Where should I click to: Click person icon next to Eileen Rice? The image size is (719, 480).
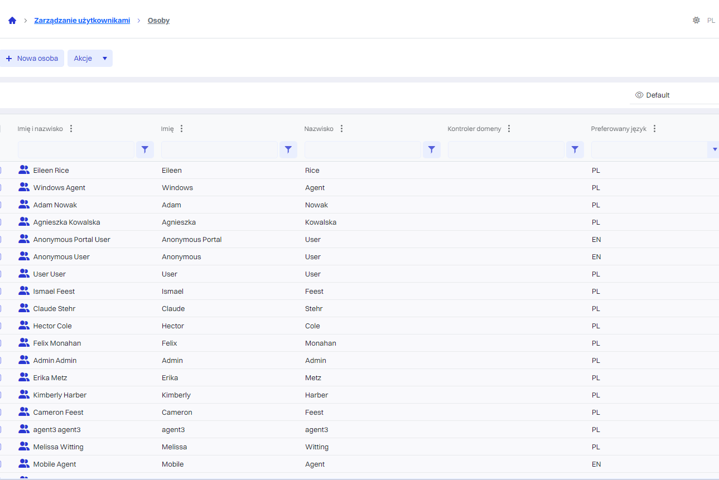pyautogui.click(x=24, y=170)
